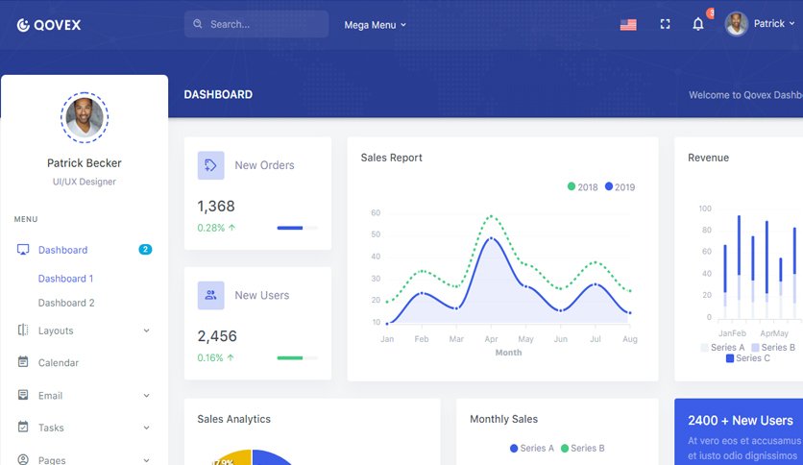Open Dashboard 1 submenu item
Image resolution: width=803 pixels, height=465 pixels.
pyautogui.click(x=65, y=279)
